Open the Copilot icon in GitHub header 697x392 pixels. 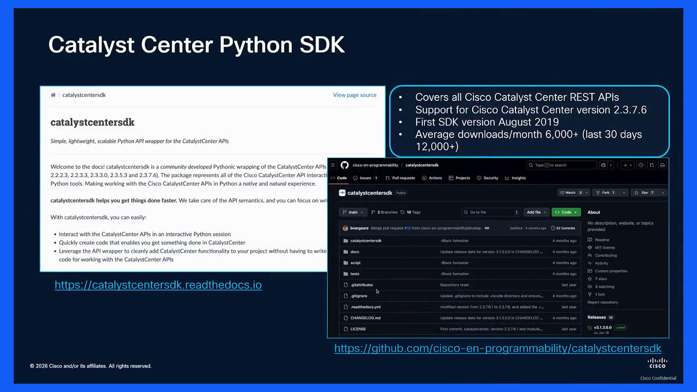[603, 165]
